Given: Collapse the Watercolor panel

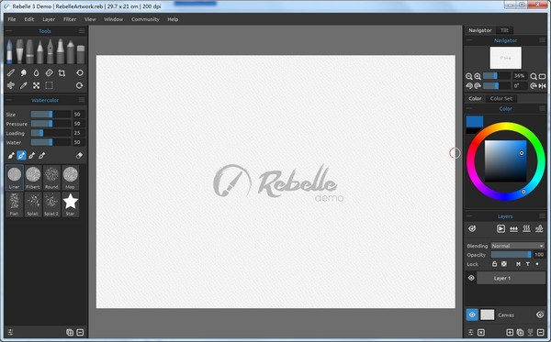Looking at the screenshot, I should (9, 100).
